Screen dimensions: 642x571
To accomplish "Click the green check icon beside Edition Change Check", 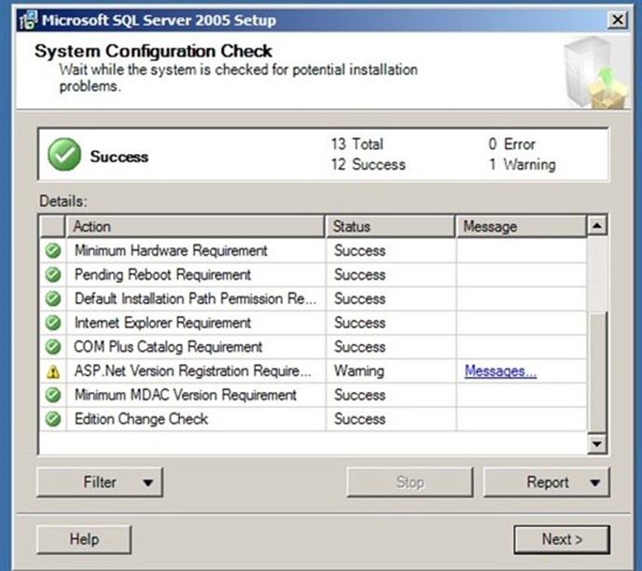I will tap(53, 419).
